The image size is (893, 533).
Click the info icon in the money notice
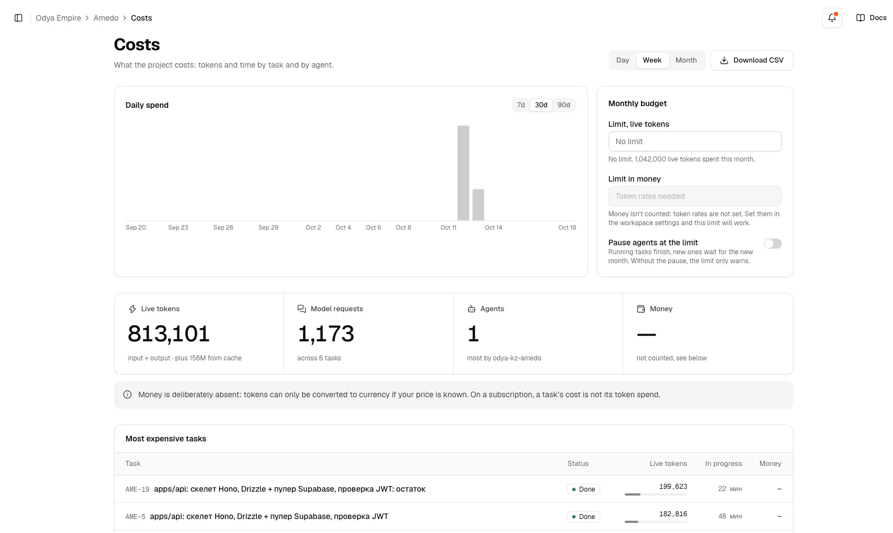tap(127, 394)
